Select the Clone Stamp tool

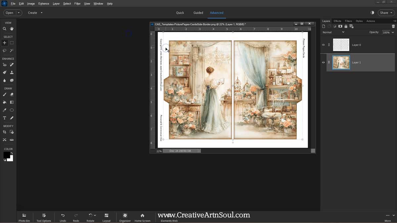[x=12, y=72]
